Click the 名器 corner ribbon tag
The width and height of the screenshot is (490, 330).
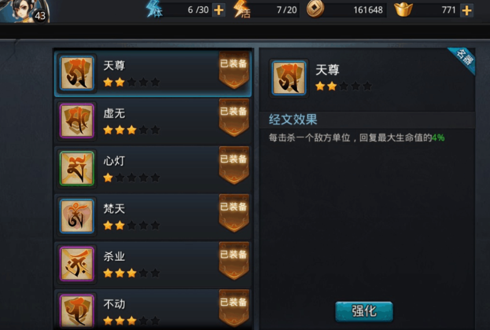464,58
